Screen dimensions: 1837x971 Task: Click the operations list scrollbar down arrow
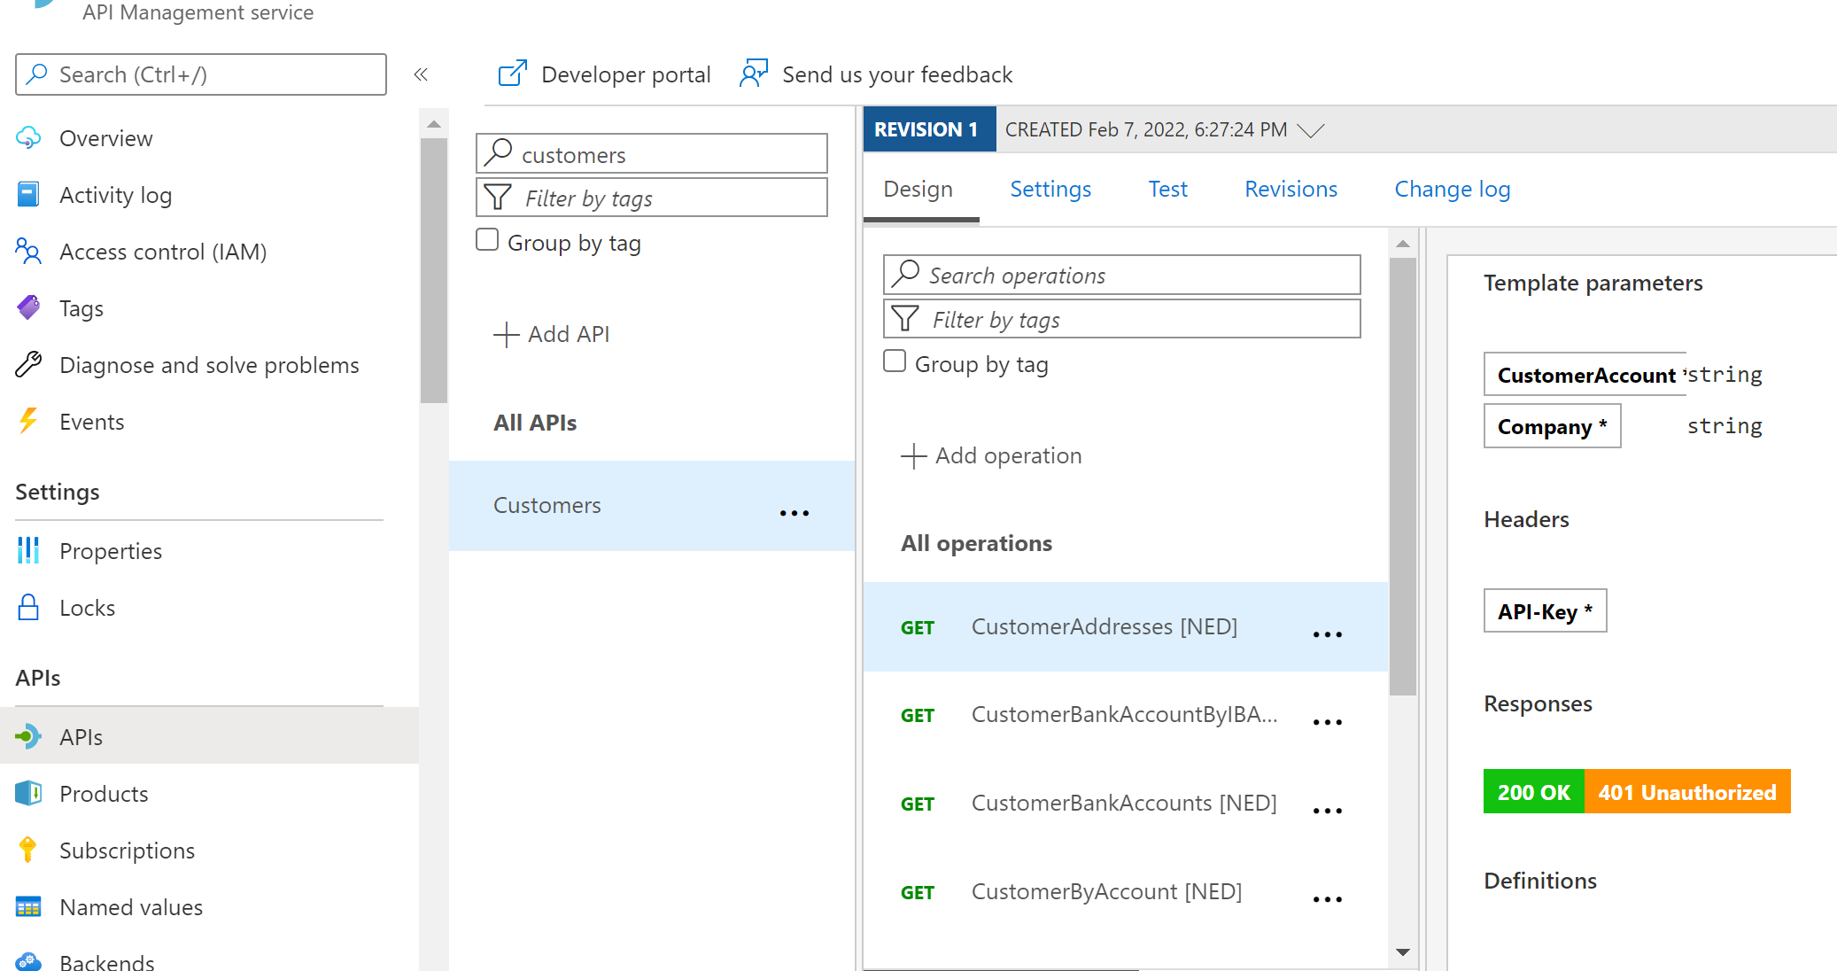1402,952
